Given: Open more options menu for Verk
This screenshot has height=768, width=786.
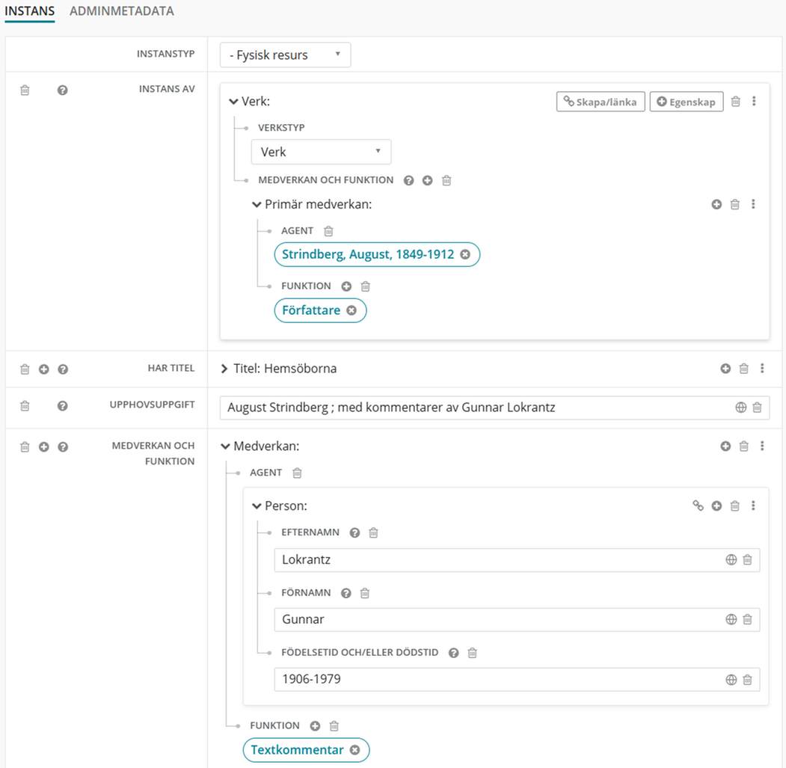Looking at the screenshot, I should tap(754, 101).
